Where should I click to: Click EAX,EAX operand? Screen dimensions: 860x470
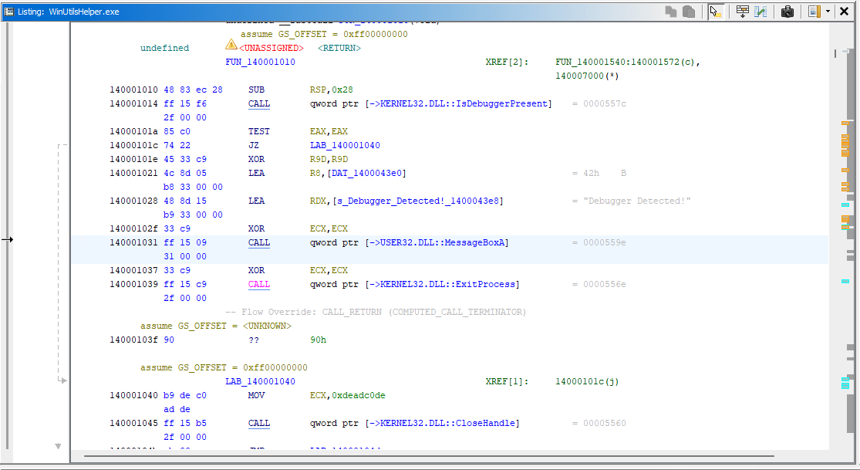pos(329,131)
